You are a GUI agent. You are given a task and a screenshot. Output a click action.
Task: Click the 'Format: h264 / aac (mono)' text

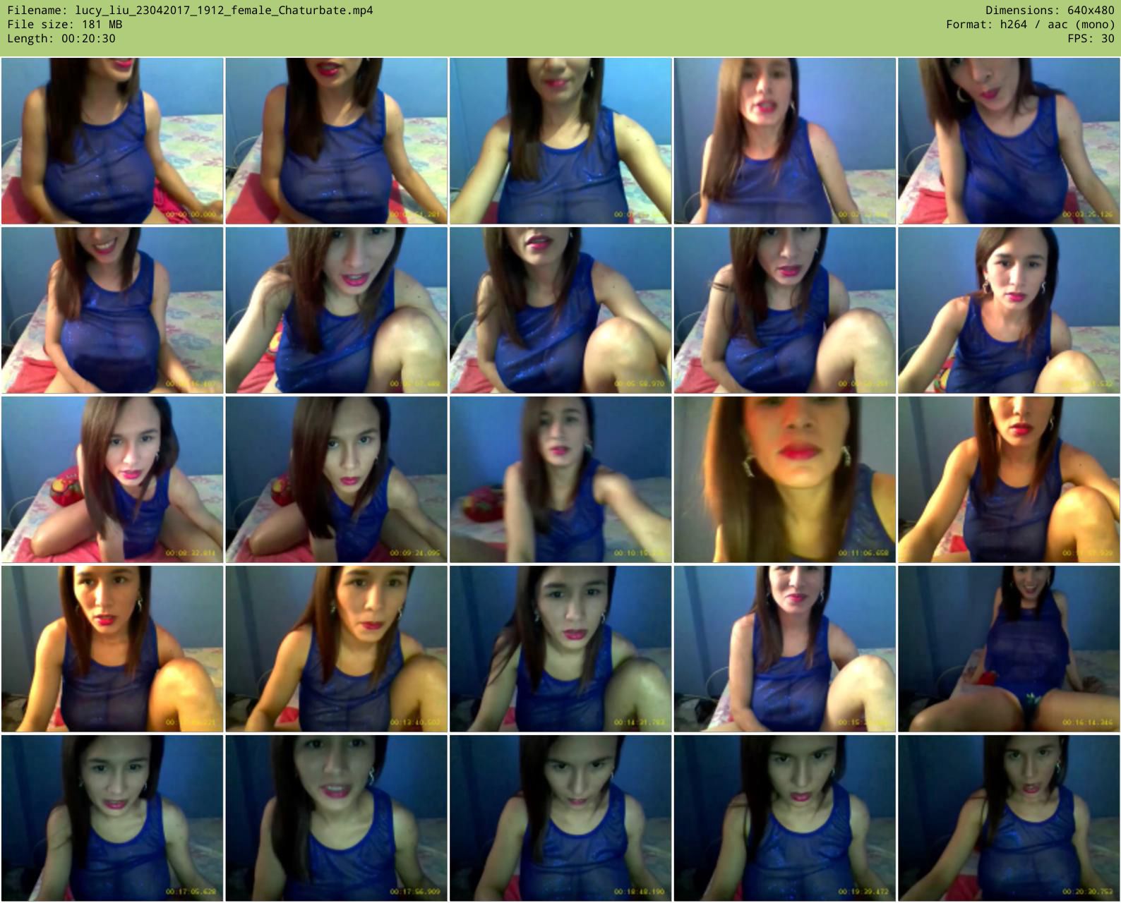click(1031, 25)
